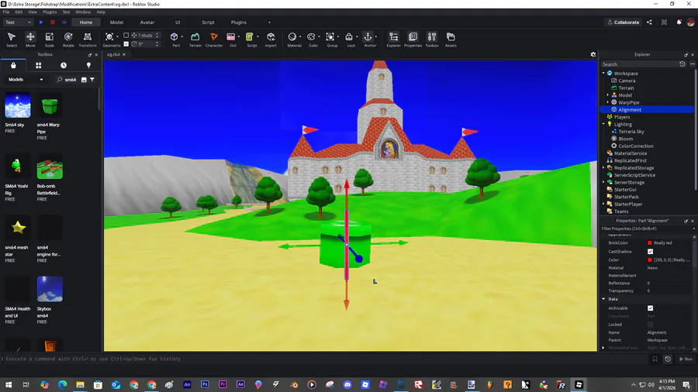Screen dimensions: 698x392
Task: Click the Script insert icon
Action: click(250, 37)
